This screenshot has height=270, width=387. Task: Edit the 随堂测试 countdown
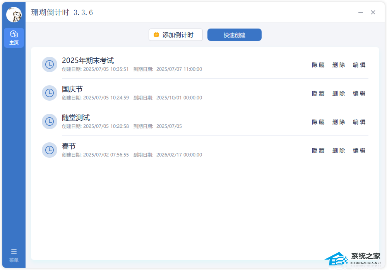(x=359, y=122)
